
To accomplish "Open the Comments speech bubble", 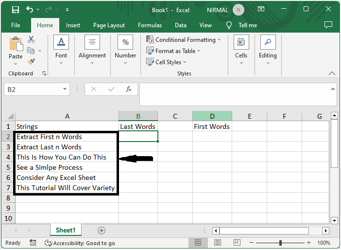I will coord(328,25).
